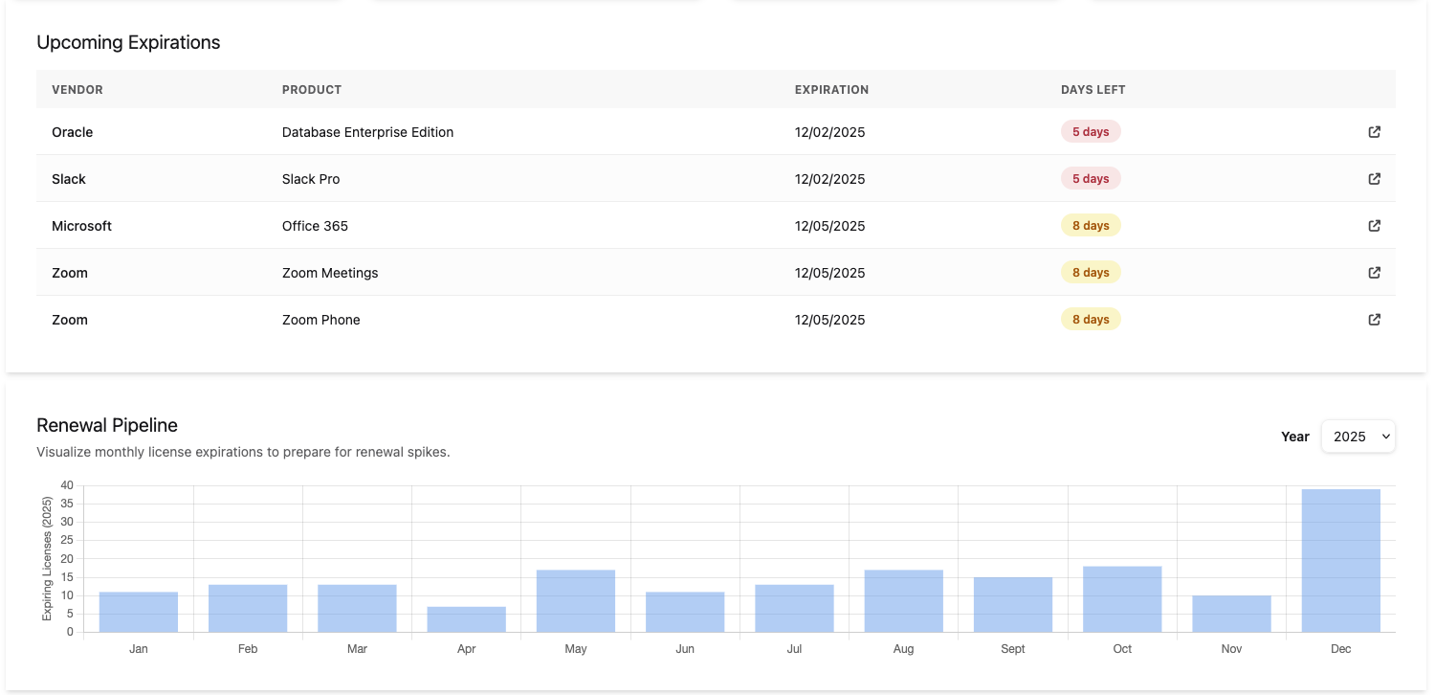Click the 8 days badge for Office 365
Image resolution: width=1435 pixels, height=695 pixels.
pos(1091,225)
